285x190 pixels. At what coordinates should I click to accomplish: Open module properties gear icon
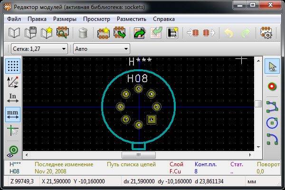point(266,33)
